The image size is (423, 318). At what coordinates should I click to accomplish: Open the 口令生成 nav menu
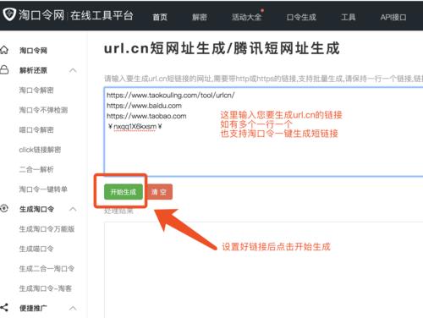point(301,17)
